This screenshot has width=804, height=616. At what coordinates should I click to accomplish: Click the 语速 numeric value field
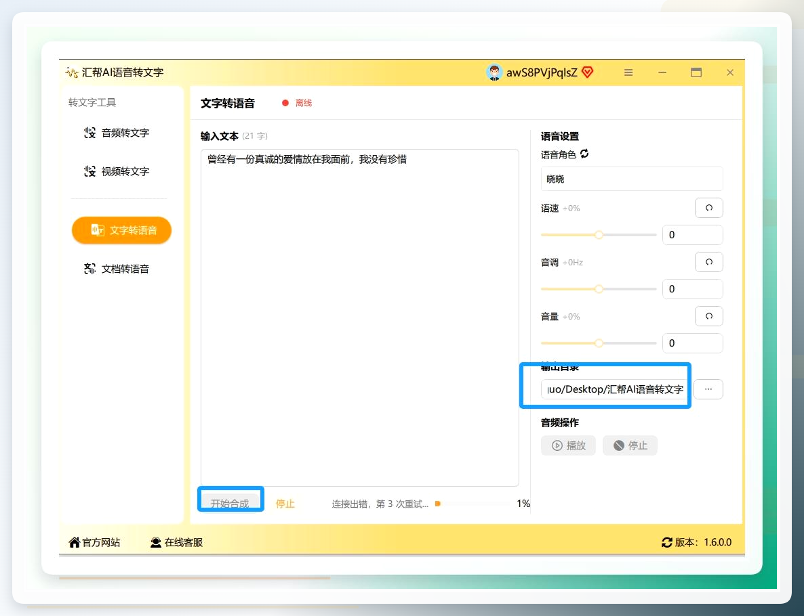click(692, 235)
